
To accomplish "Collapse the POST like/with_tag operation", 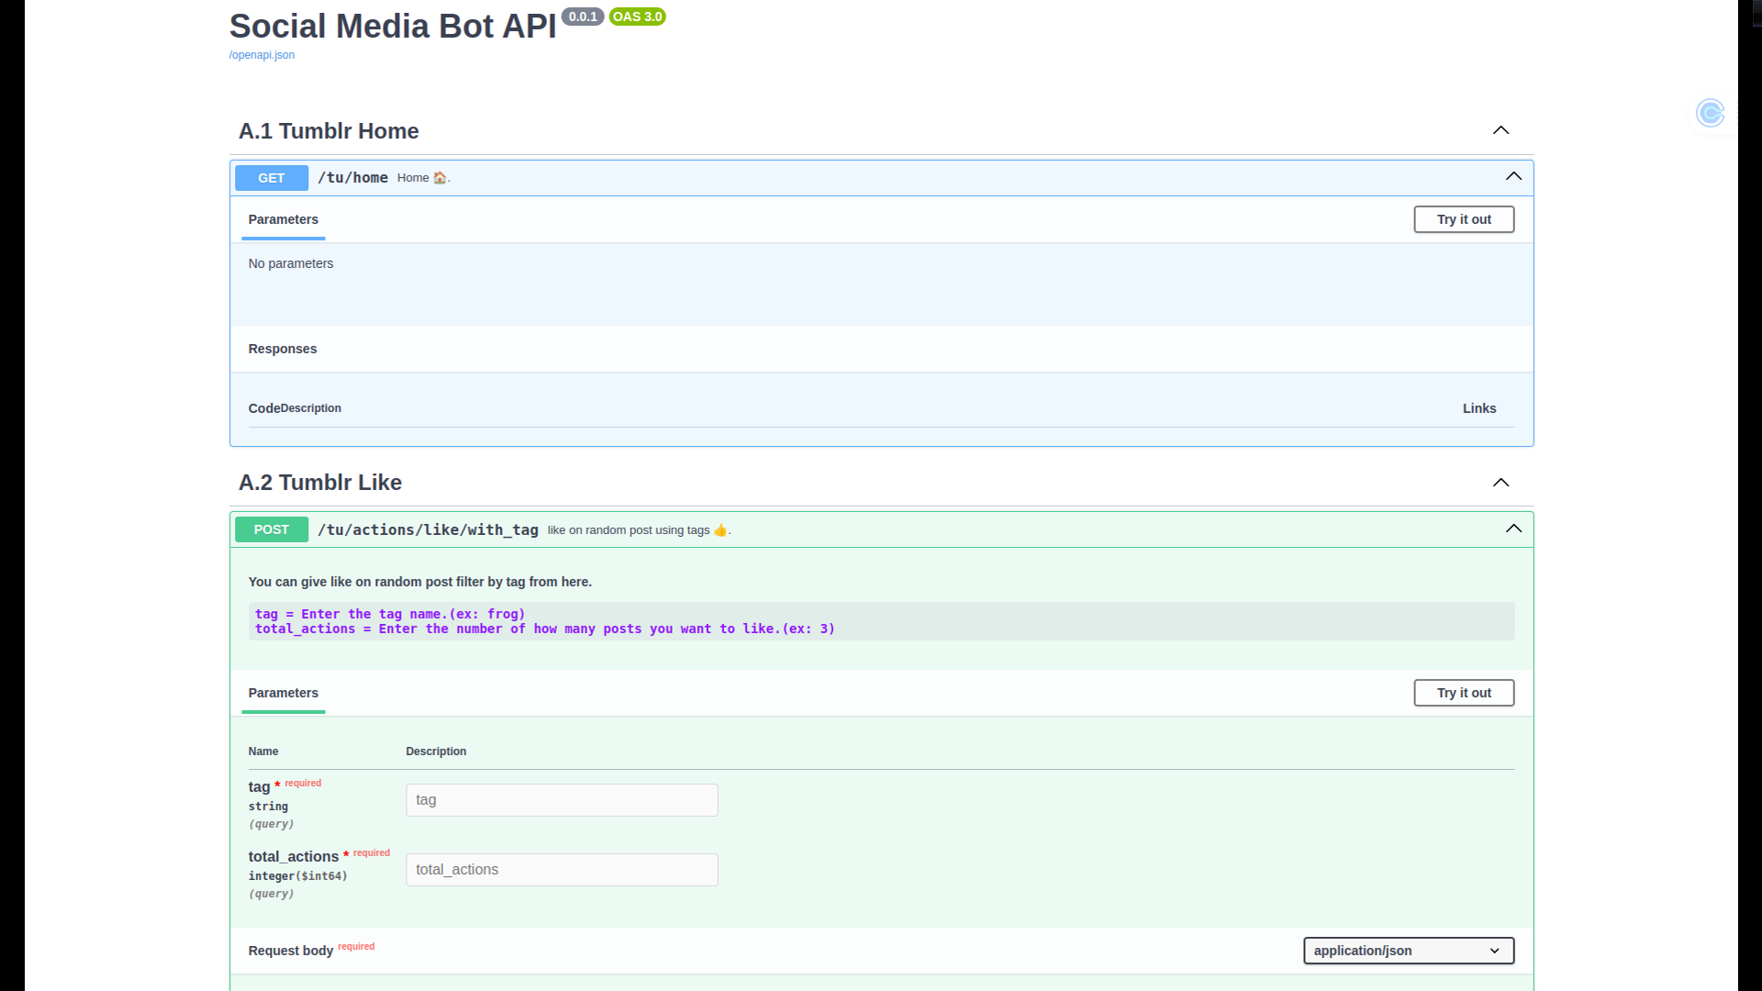I will point(1513,529).
